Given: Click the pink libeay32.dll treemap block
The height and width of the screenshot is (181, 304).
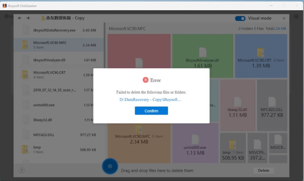Looking at the screenshot, I should coord(238,105).
